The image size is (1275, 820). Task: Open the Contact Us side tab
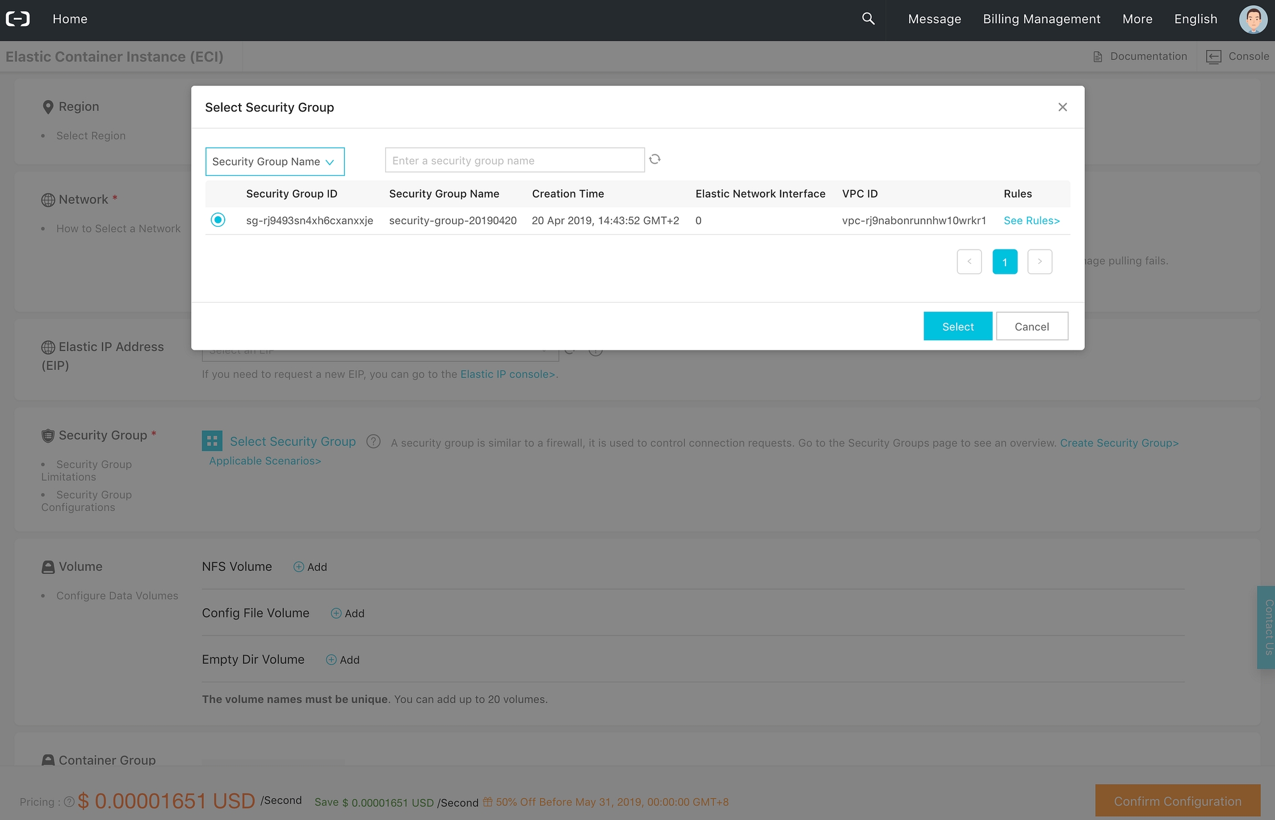(x=1267, y=627)
